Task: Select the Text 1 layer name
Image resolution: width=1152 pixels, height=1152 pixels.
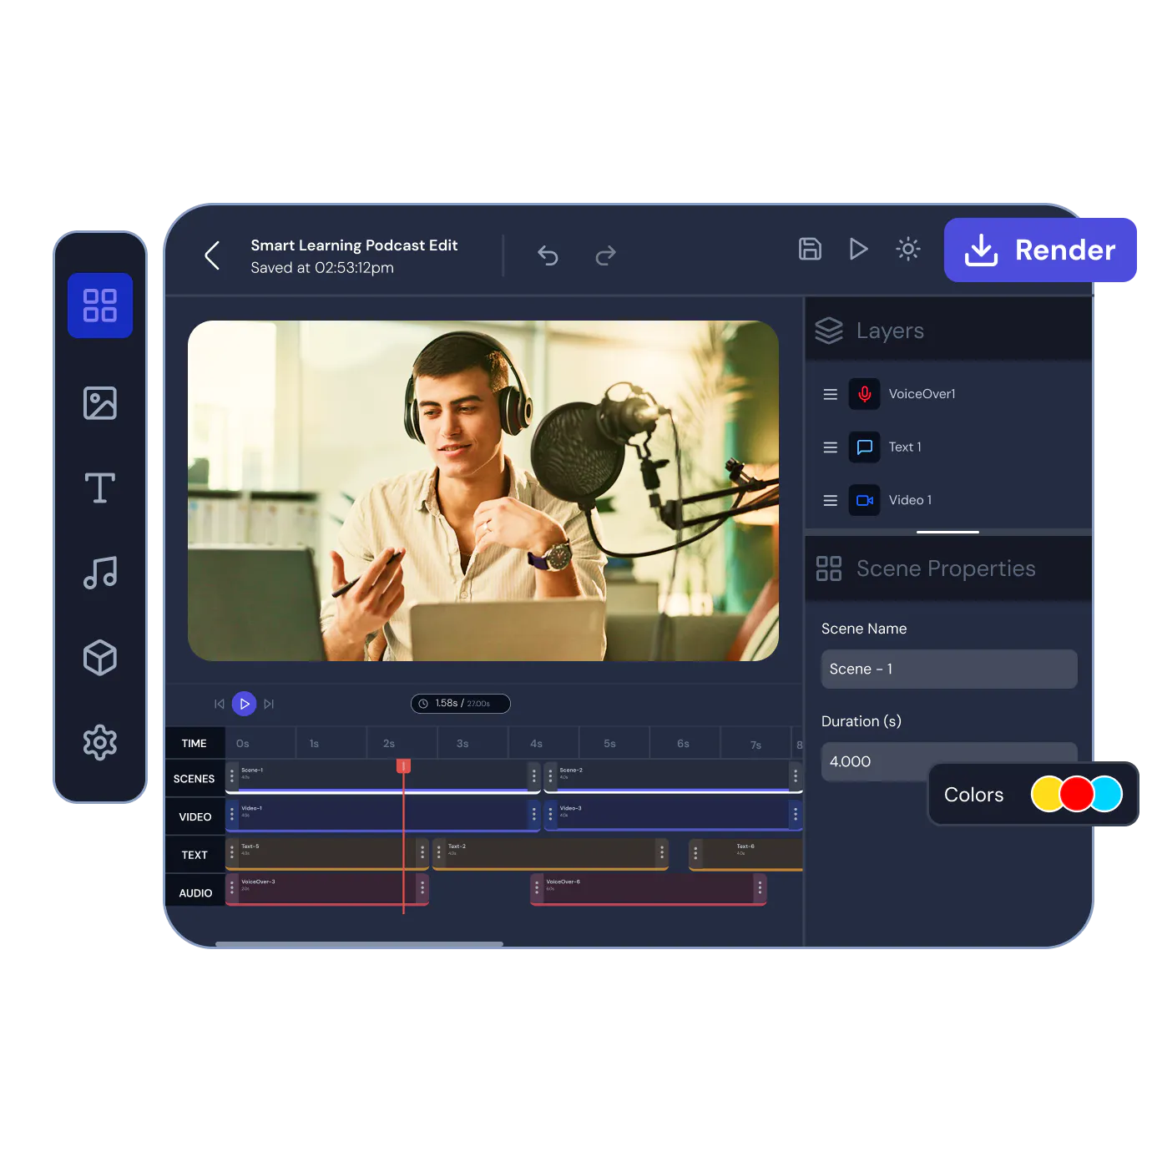Action: point(905,447)
